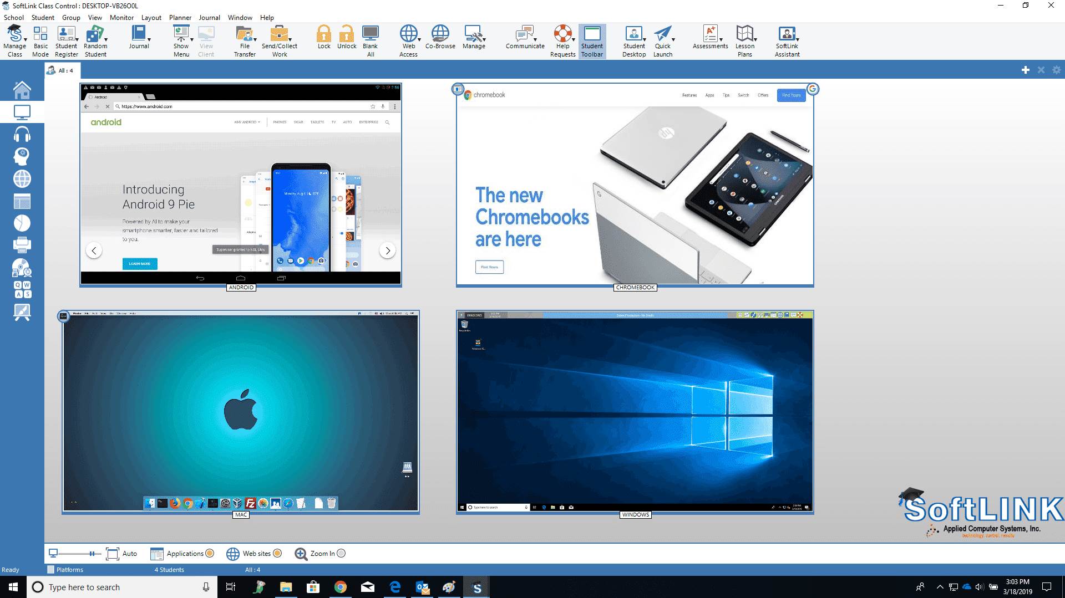Expand the Communicate dropdown arrow
This screenshot has height=598, width=1065.
(x=535, y=40)
